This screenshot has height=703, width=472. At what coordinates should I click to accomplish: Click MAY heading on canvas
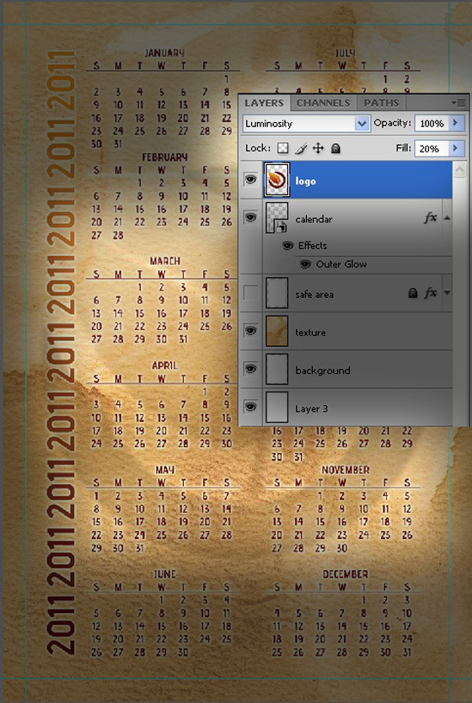pos(164,470)
